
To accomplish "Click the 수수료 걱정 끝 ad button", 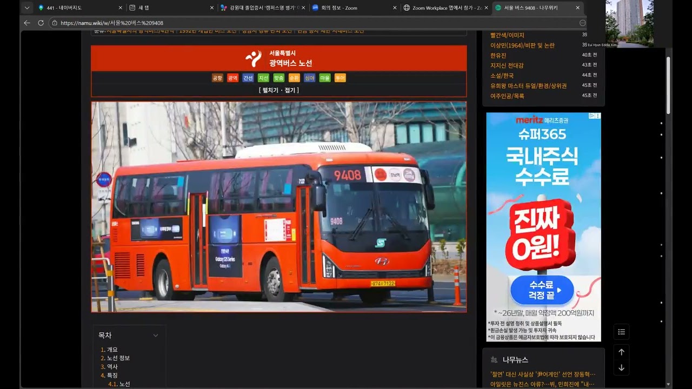I will [542, 291].
